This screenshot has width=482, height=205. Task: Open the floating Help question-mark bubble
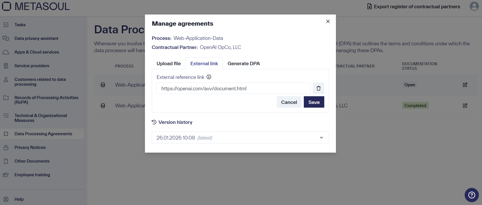pyautogui.click(x=471, y=195)
